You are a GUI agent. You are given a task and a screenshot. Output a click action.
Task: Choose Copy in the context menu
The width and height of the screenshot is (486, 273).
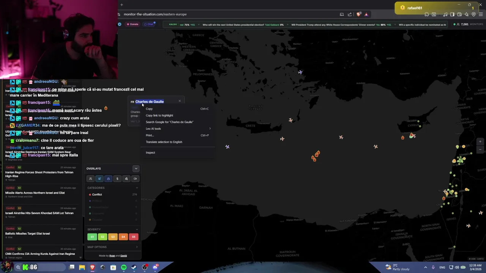[177, 109]
